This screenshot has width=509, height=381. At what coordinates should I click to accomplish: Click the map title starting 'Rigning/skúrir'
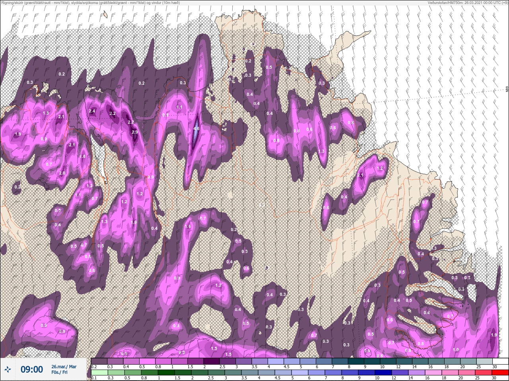click(x=91, y=2)
